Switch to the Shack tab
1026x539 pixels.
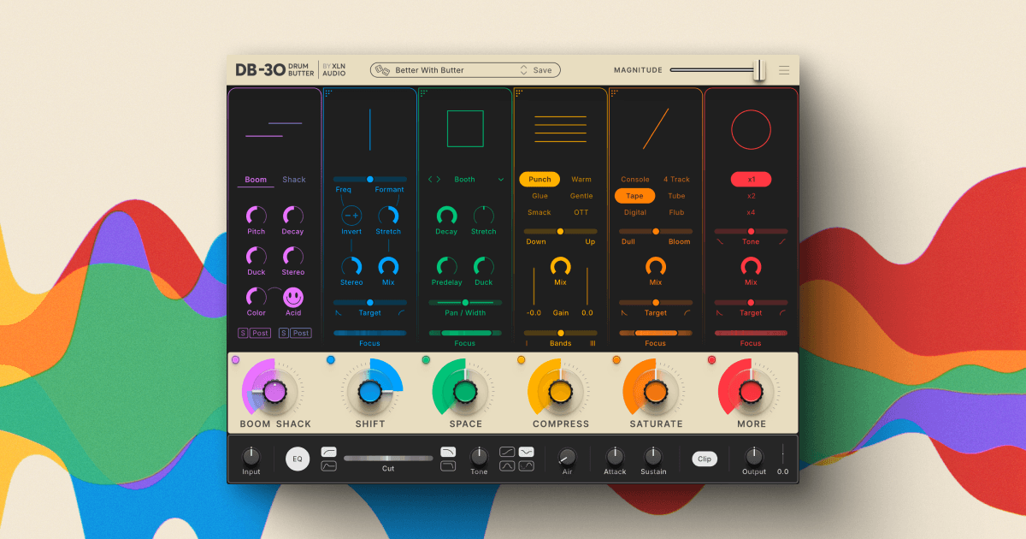click(x=293, y=180)
